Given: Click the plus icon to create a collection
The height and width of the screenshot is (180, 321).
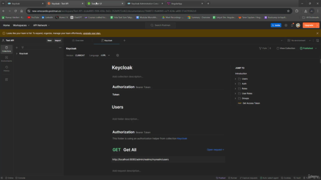Looking at the screenshot, I should pyautogui.click(x=17, y=47).
